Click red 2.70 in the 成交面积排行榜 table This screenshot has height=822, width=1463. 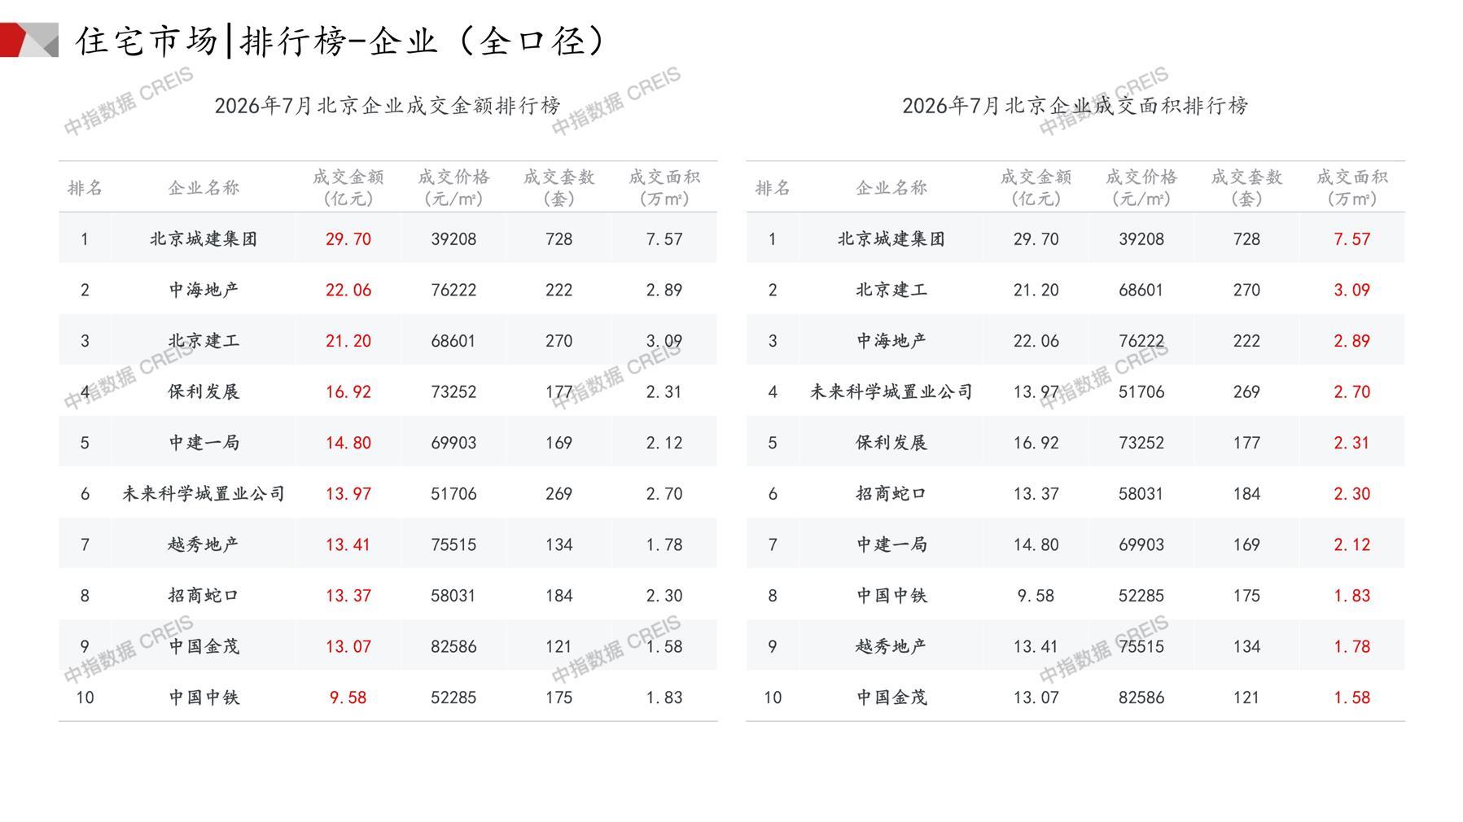click(1352, 391)
